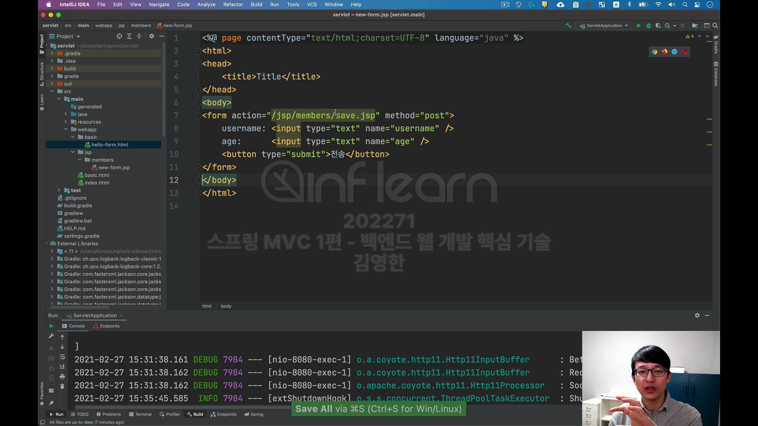
Task: Open Run panel settings gear
Action: 697,316
